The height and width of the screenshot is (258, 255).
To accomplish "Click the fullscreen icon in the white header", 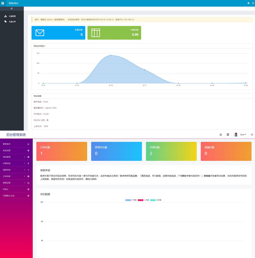I will click(x=228, y=135).
